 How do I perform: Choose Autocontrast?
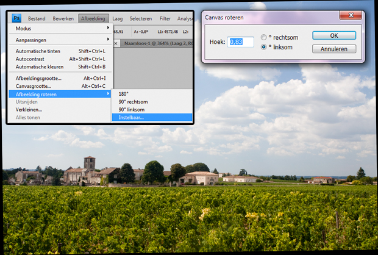click(60, 59)
